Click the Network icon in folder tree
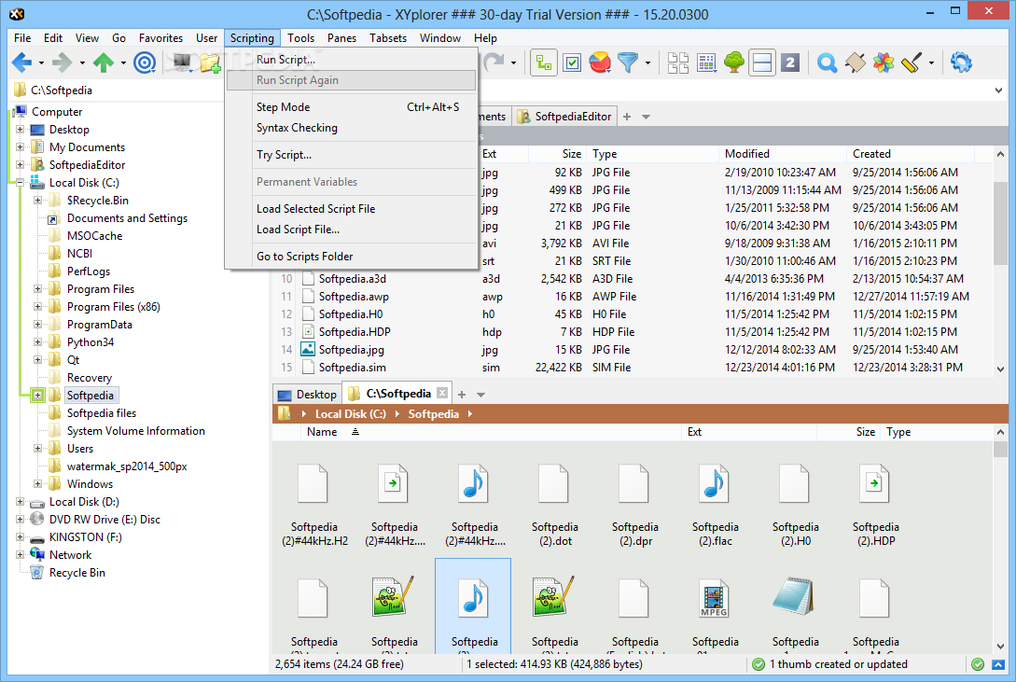Image resolution: width=1016 pixels, height=682 pixels. 37,554
